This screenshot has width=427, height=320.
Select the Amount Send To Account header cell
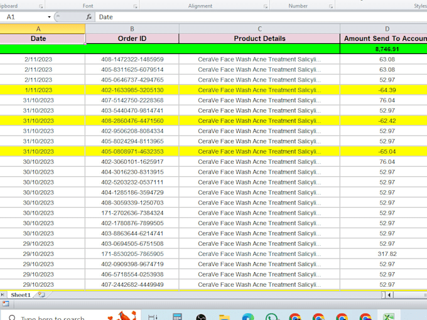tap(384, 38)
